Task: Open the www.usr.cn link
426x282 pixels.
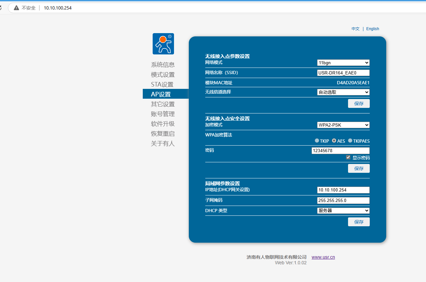Action: [323, 257]
